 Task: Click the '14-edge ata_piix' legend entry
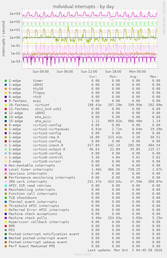point(30,117)
